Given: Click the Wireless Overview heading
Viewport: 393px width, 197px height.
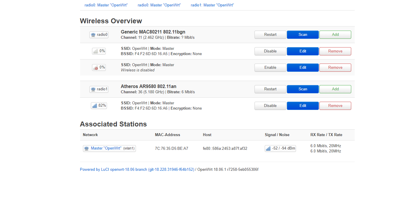Looking at the screenshot, I should (111, 21).
